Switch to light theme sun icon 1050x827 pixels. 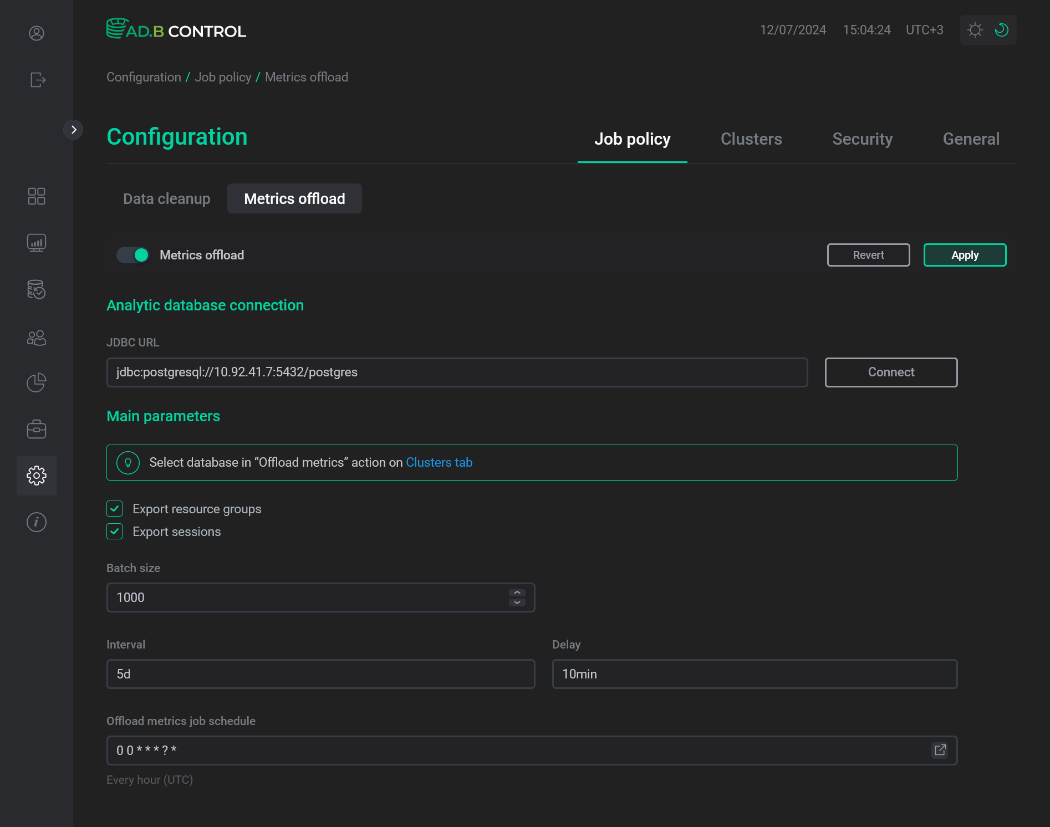(975, 30)
